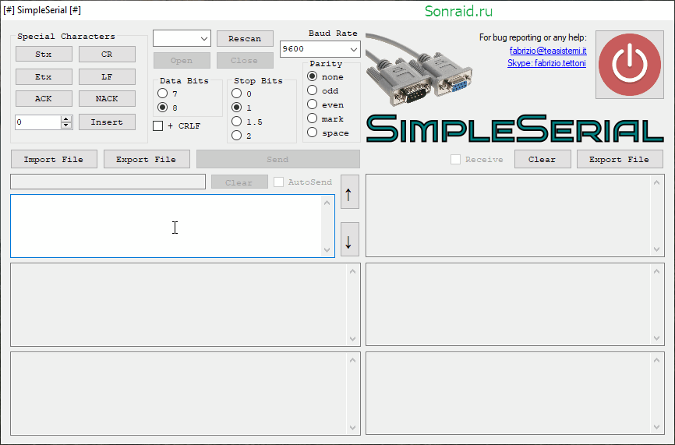
Task: Focus the single-line send input field
Action: pos(108,182)
